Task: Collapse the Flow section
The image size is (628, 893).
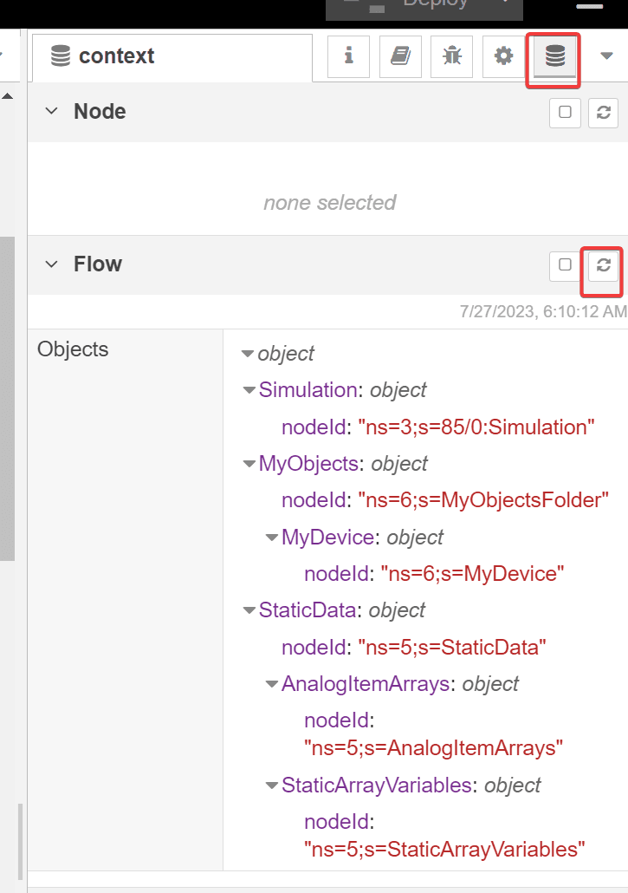Action: pos(50,264)
